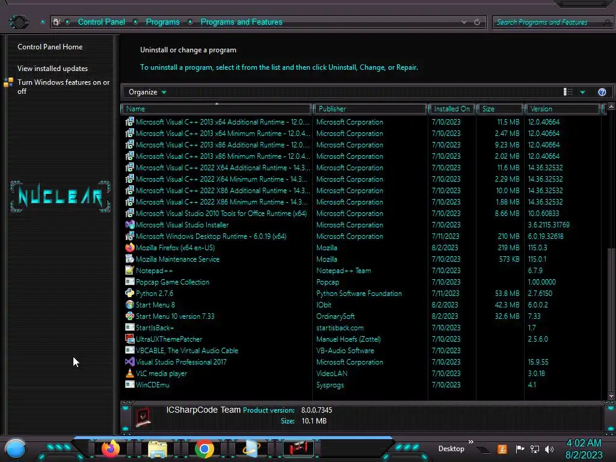Click Programs and Features breadcrumb
Screen dimensions: 616x462
241,22
